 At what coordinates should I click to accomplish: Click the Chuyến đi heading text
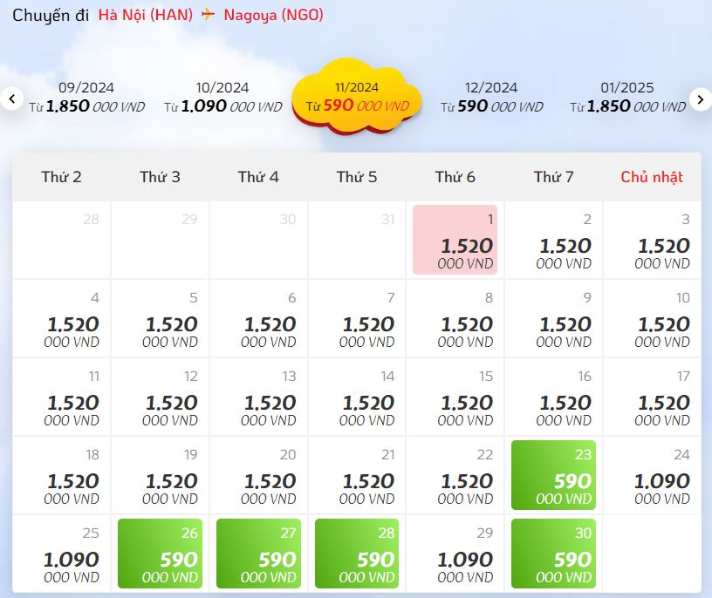click(51, 16)
